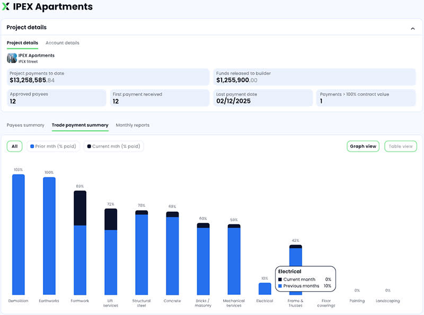Click the Project payments to date value $13,258,585.84

point(32,80)
